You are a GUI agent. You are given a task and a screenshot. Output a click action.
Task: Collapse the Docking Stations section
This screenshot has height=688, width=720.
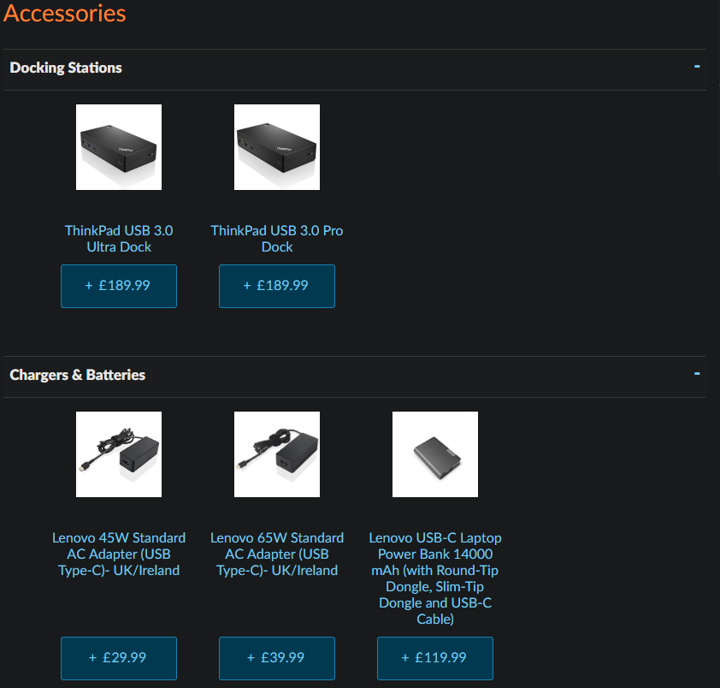[x=697, y=67]
